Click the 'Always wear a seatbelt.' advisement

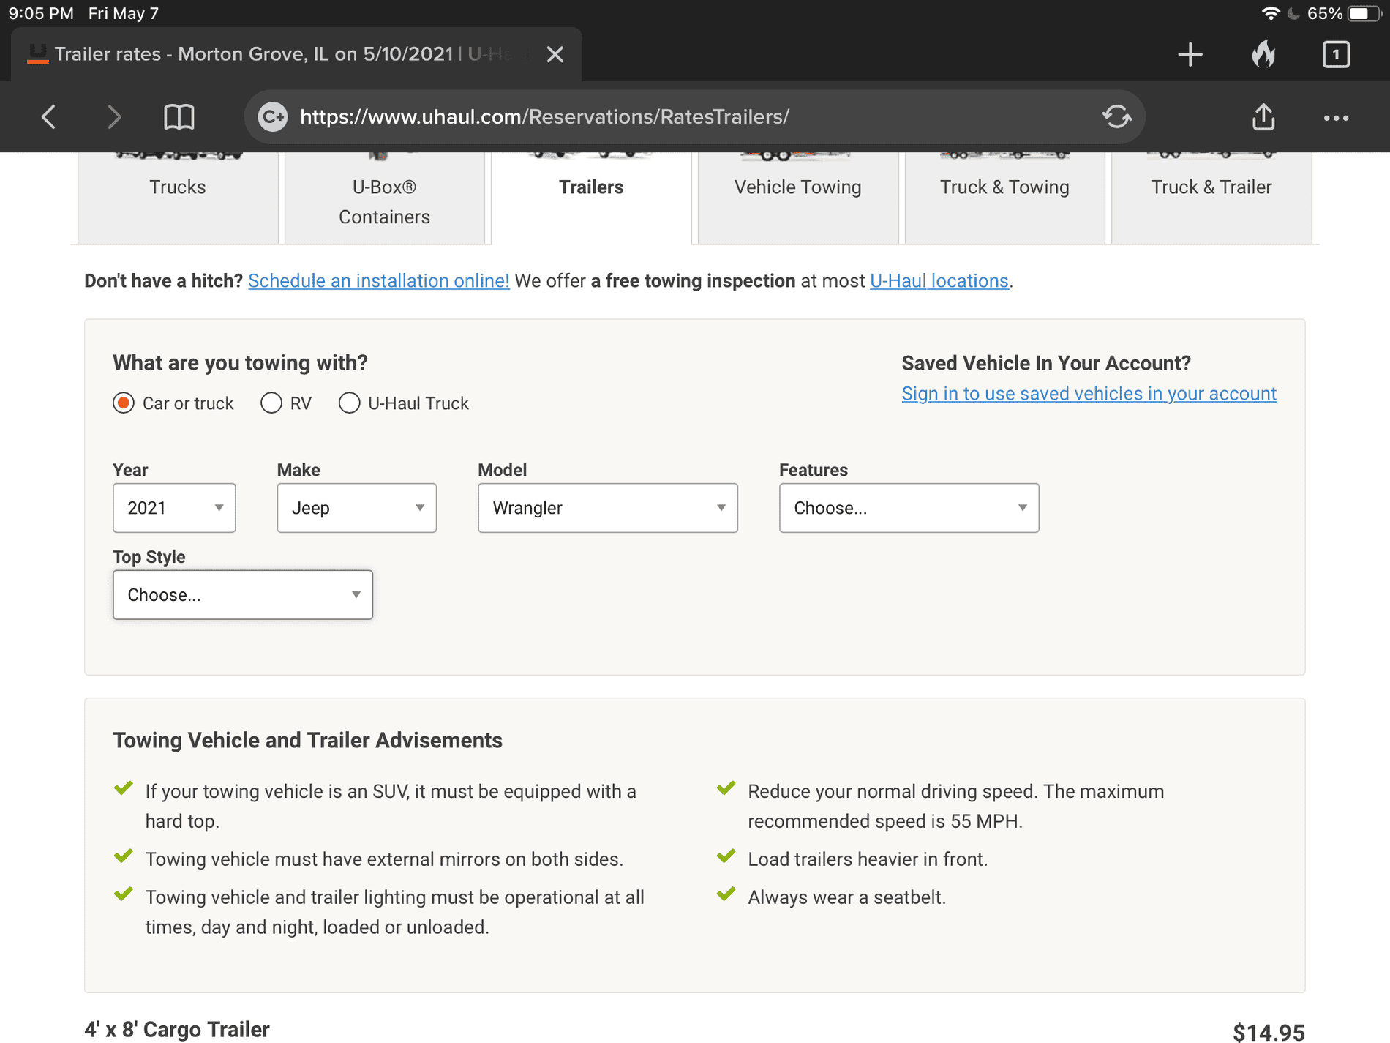(846, 897)
